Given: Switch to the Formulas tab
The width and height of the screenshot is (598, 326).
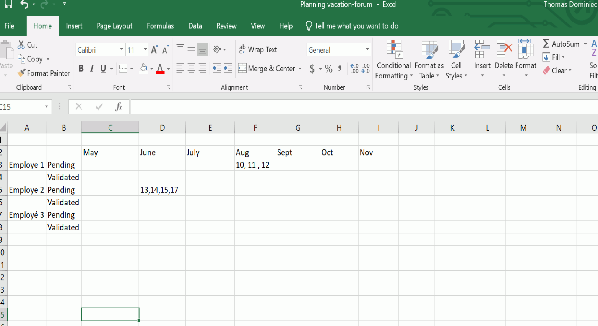Looking at the screenshot, I should click(160, 26).
